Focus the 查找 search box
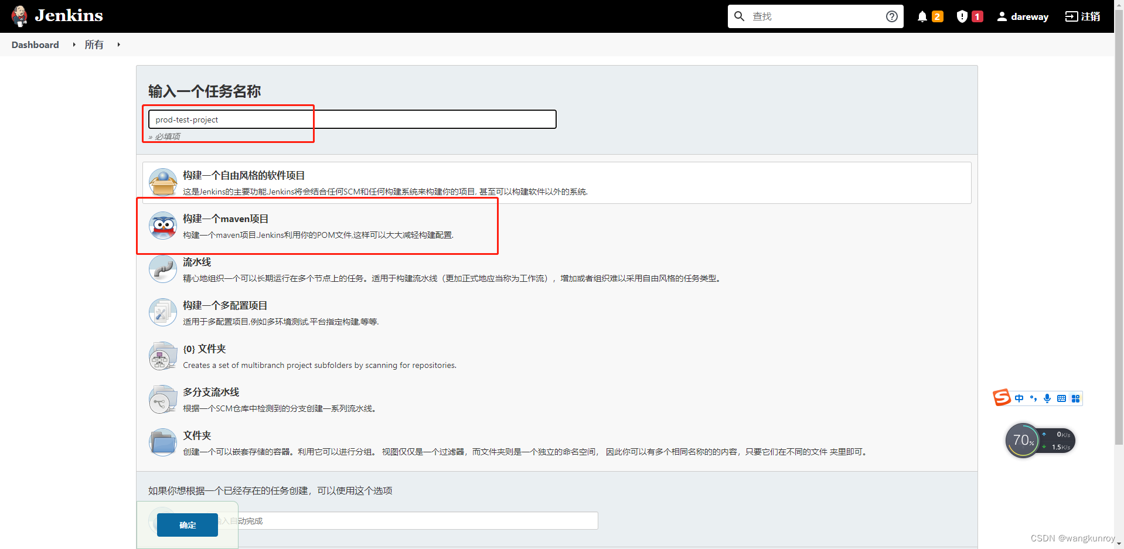The width and height of the screenshot is (1124, 549). [x=815, y=16]
